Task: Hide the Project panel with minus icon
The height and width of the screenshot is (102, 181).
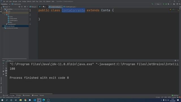Action: click(x=27, y=7)
